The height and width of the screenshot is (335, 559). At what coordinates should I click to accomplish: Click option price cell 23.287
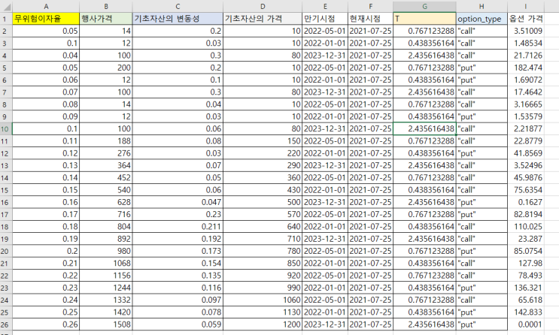tap(525, 239)
